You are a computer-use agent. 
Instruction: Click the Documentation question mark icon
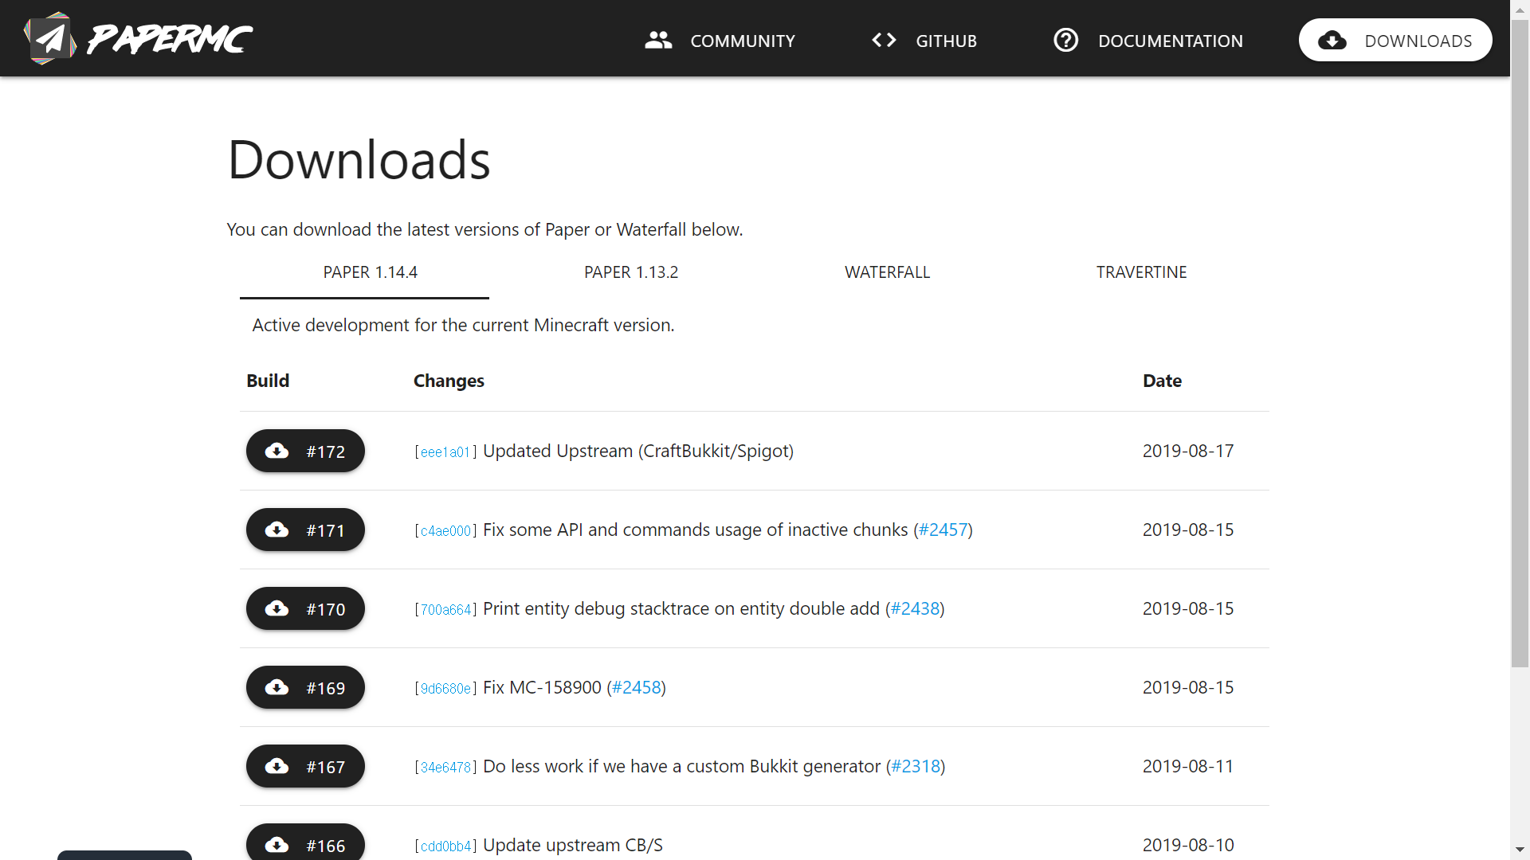(1065, 40)
